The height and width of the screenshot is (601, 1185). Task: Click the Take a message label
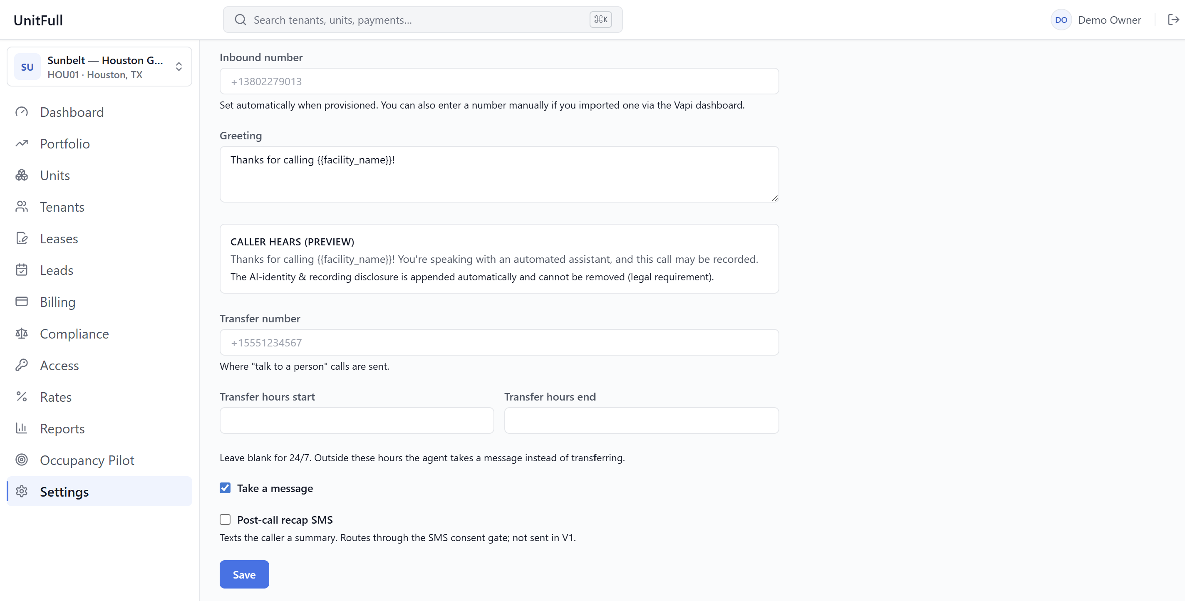pyautogui.click(x=275, y=488)
